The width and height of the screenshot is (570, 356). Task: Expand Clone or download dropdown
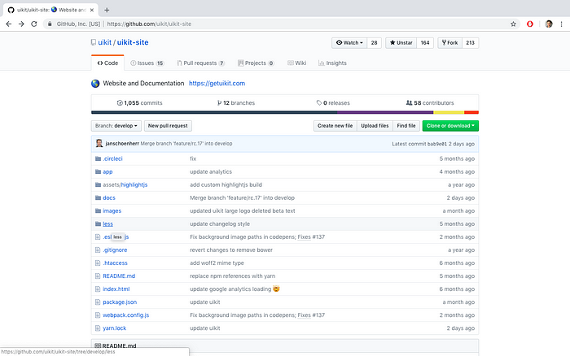[x=450, y=125]
